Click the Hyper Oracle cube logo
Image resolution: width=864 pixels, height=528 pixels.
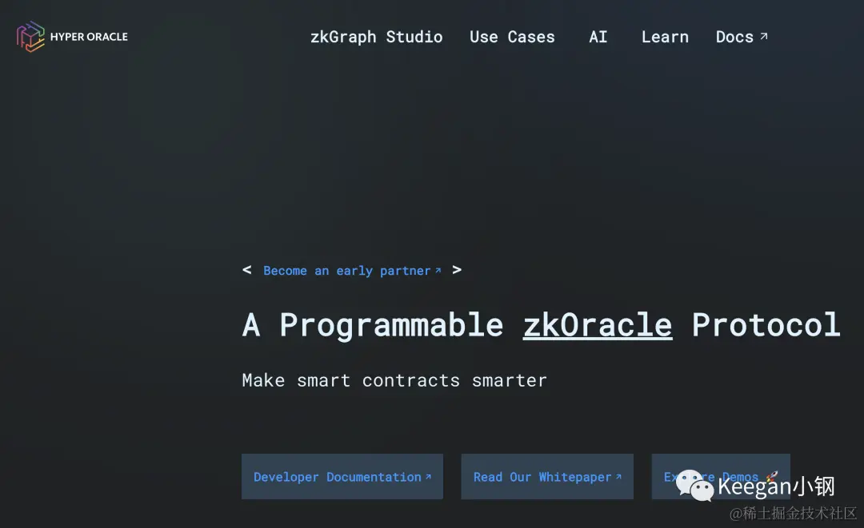[x=30, y=36]
